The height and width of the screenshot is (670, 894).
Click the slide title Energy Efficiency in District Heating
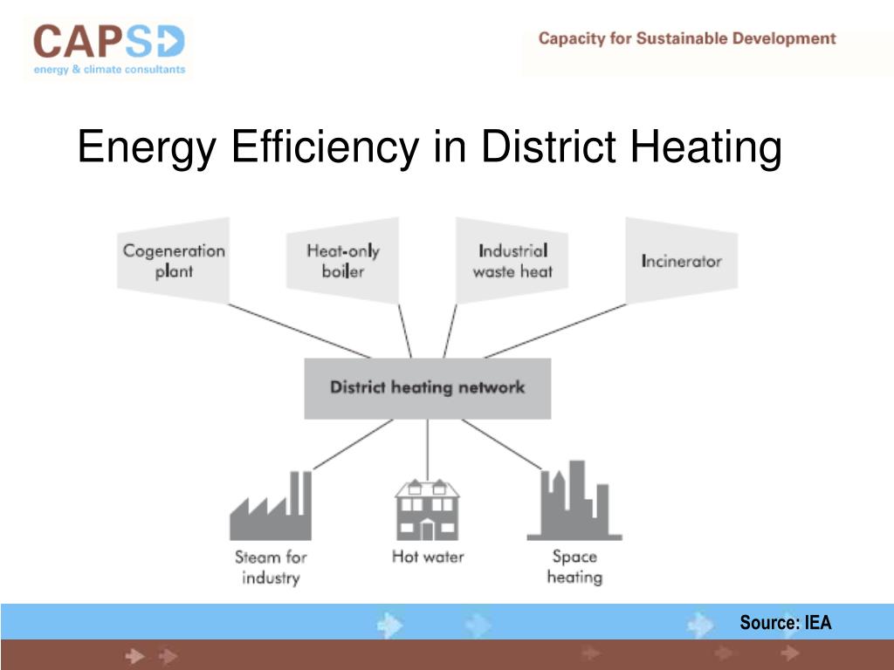pos(430,147)
